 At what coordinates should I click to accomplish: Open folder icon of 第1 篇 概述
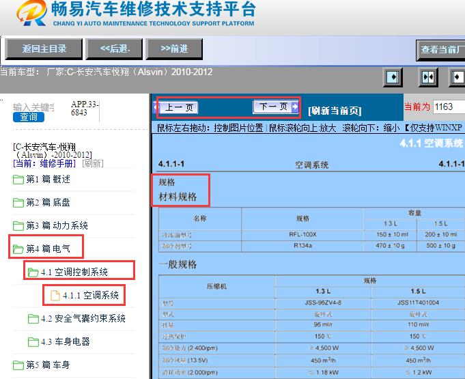(18, 180)
